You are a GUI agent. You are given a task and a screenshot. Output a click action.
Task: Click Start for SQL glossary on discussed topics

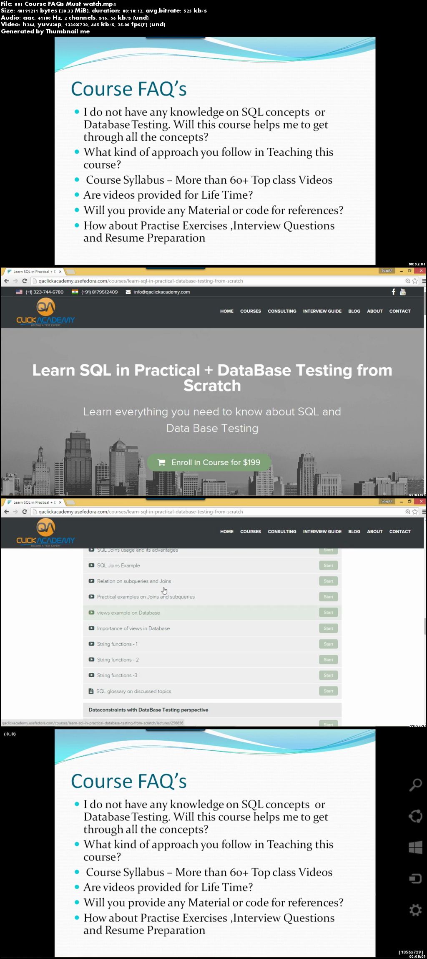328,691
